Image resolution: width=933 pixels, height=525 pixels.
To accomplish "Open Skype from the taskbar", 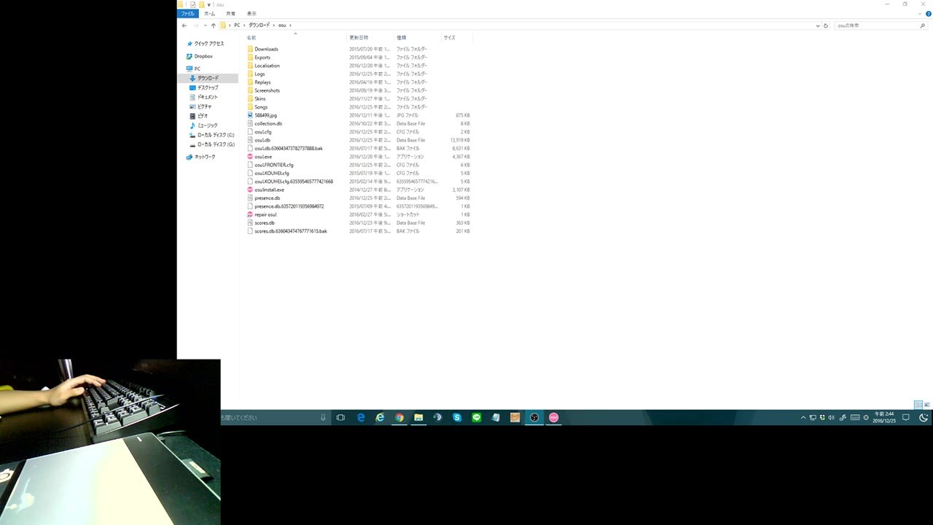I will pos(457,417).
